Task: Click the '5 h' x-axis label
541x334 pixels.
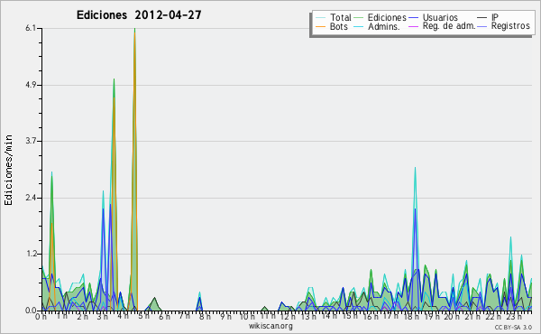Action: pos(143,317)
